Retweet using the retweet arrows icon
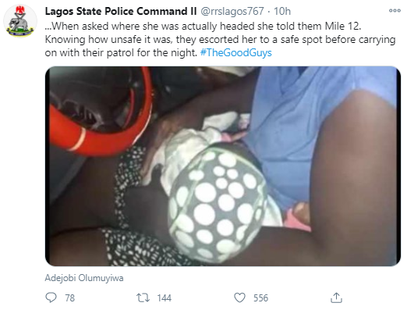Screen dimensions: 407x310 [x=143, y=298]
